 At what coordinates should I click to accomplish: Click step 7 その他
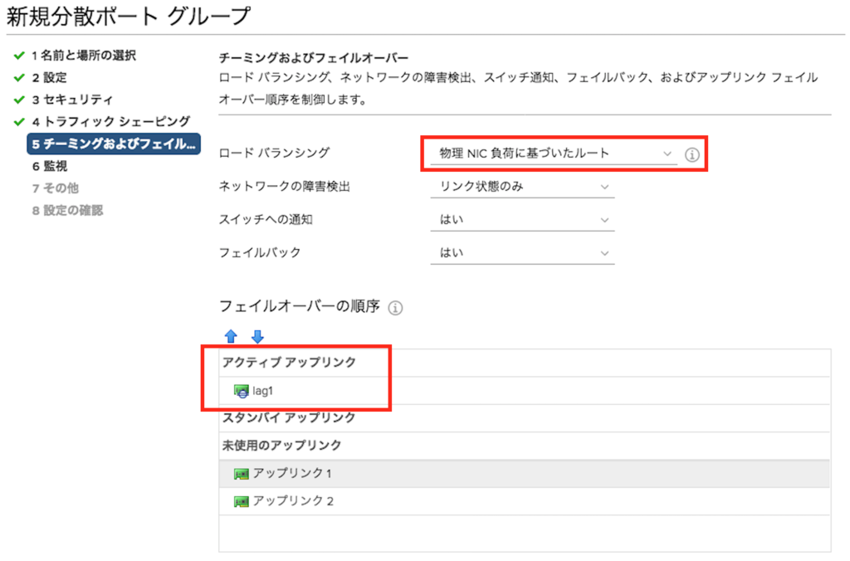point(56,188)
